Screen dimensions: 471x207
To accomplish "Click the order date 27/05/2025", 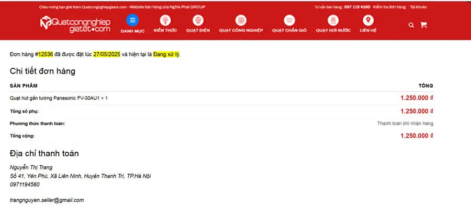I will [x=107, y=54].
